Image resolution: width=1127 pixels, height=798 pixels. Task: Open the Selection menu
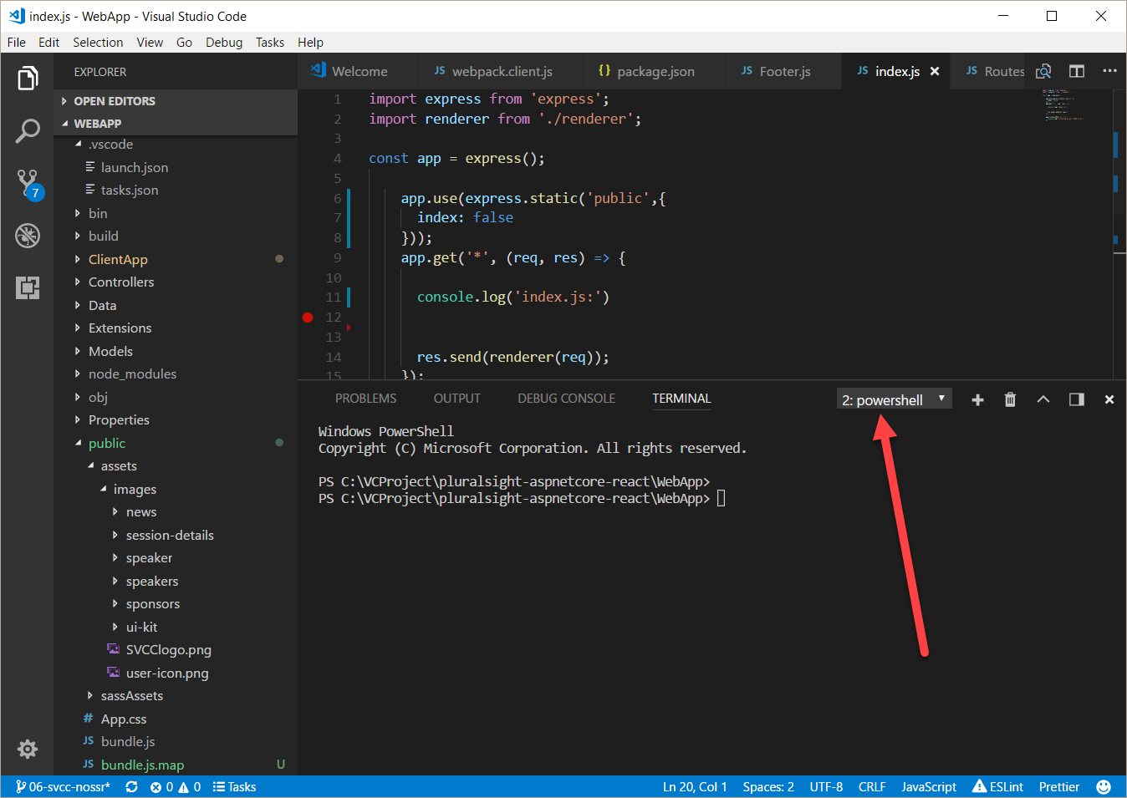98,43
